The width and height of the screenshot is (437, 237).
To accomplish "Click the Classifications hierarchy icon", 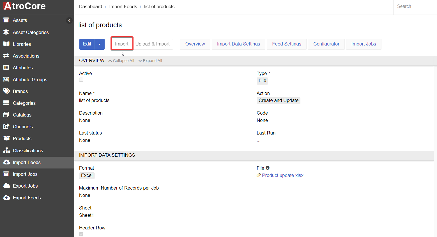I will [6, 151].
